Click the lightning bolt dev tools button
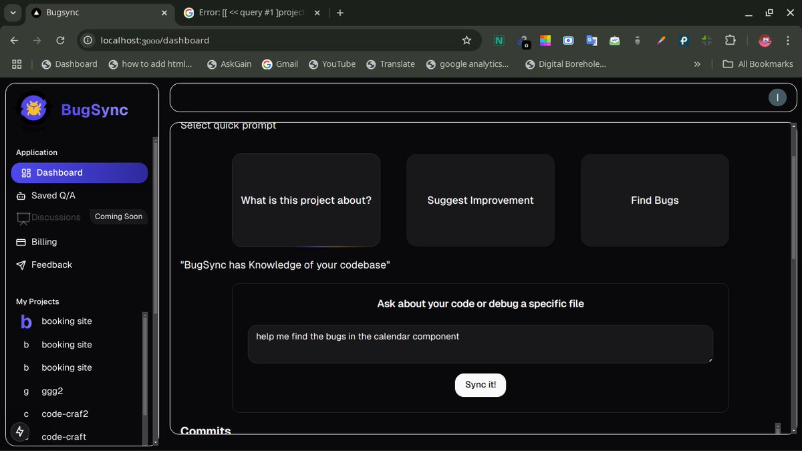The image size is (802, 451). (19, 432)
